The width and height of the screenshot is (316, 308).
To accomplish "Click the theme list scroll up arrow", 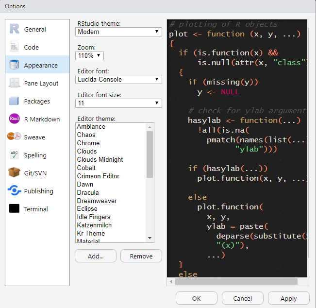I will click(150, 127).
